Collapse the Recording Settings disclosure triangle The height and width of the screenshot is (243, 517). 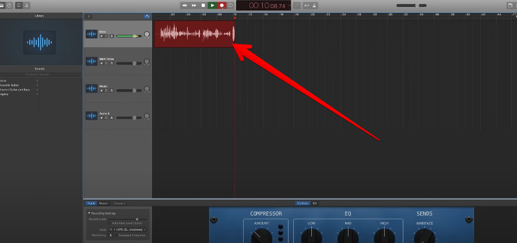click(x=87, y=213)
